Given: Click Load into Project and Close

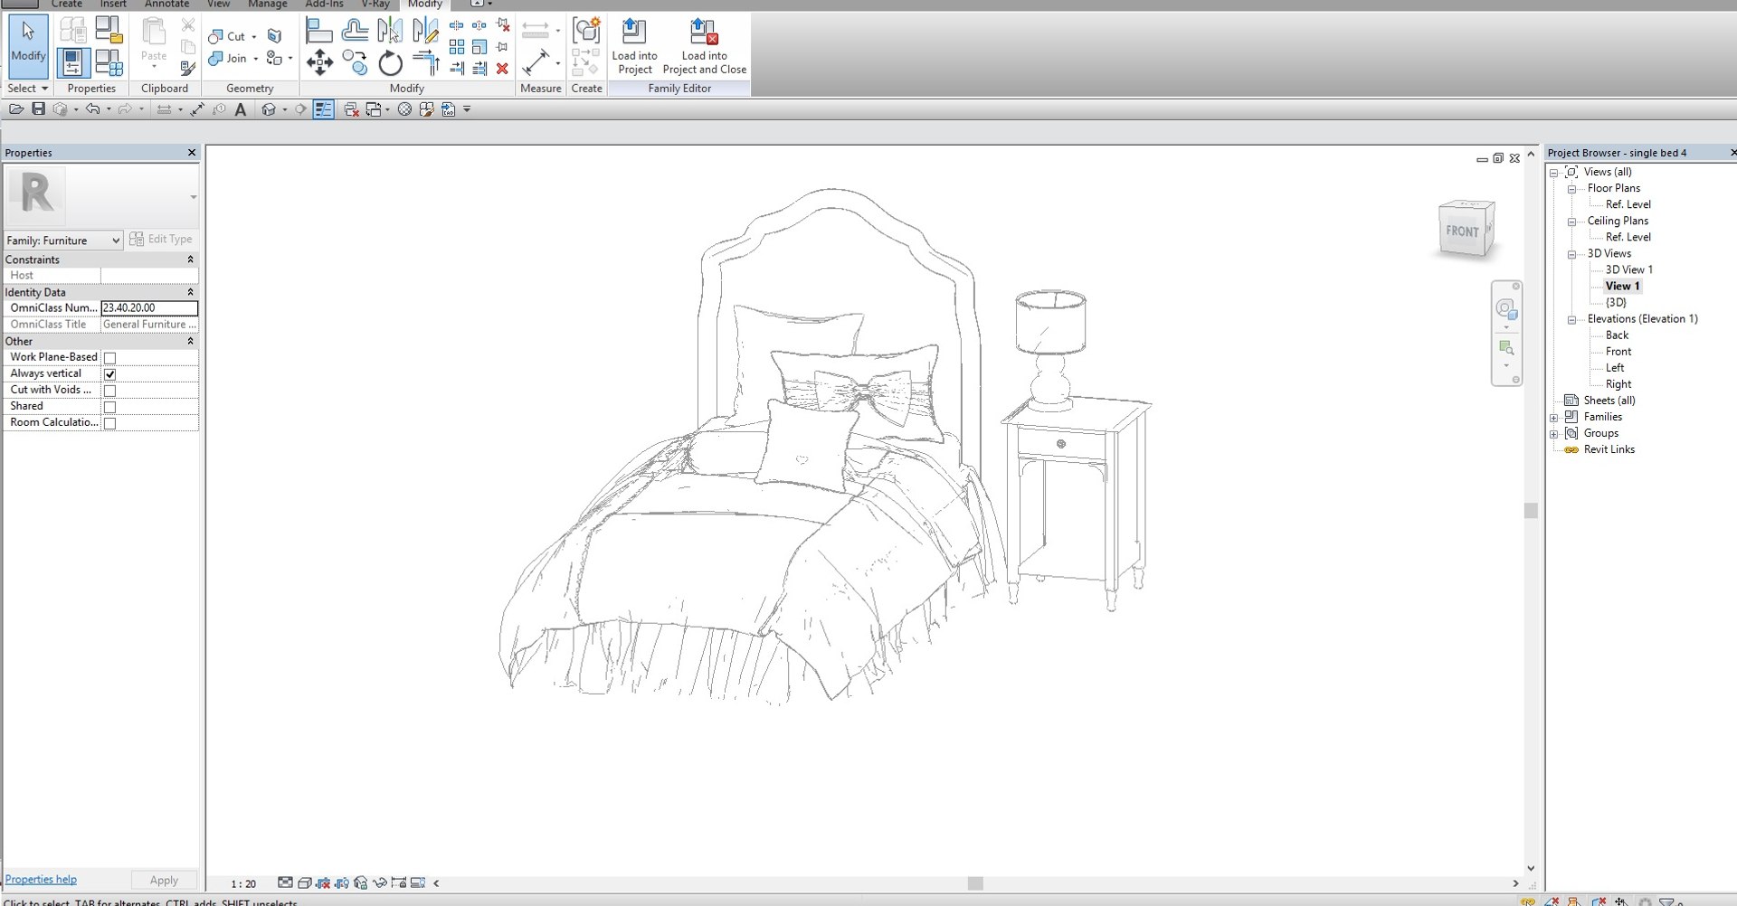Looking at the screenshot, I should point(704,47).
